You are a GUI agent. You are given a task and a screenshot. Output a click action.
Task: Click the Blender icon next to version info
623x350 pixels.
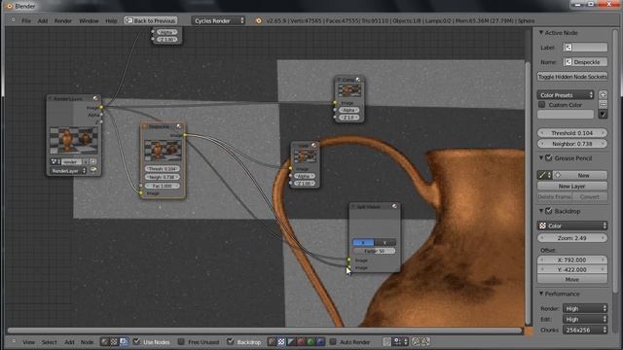[258, 20]
